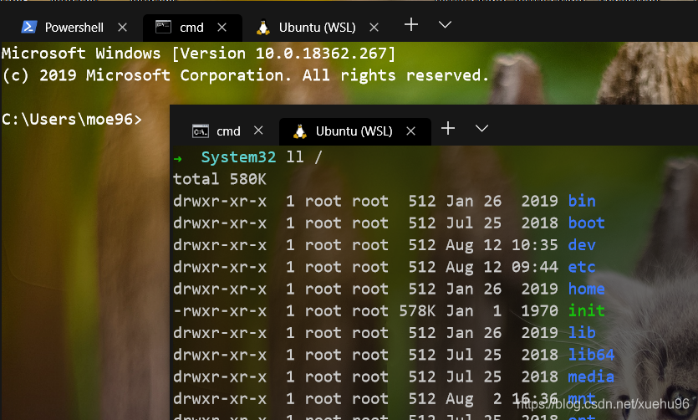The width and height of the screenshot is (698, 420).
Task: Click the Powershell icon in back window
Action: coord(29,27)
